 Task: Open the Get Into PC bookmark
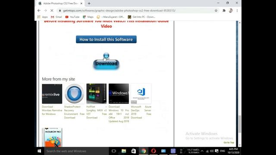pos(141,17)
